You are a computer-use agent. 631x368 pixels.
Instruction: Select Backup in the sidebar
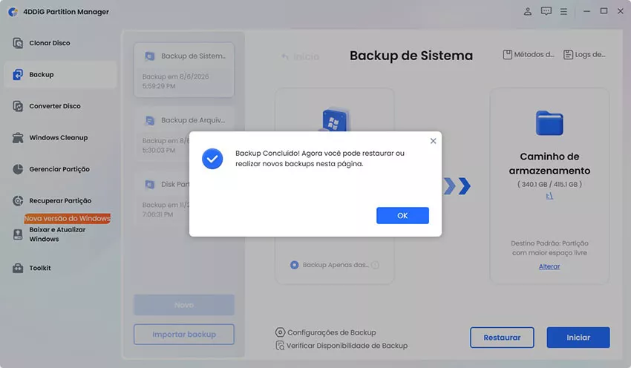[60, 74]
